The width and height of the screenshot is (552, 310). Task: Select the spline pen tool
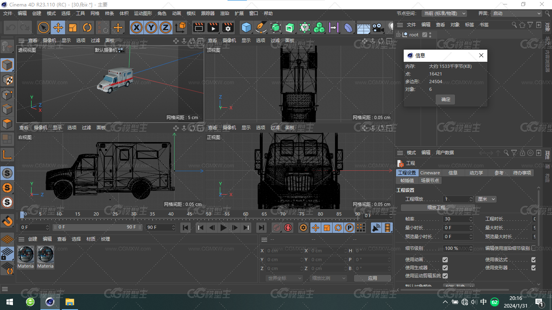coord(261,27)
